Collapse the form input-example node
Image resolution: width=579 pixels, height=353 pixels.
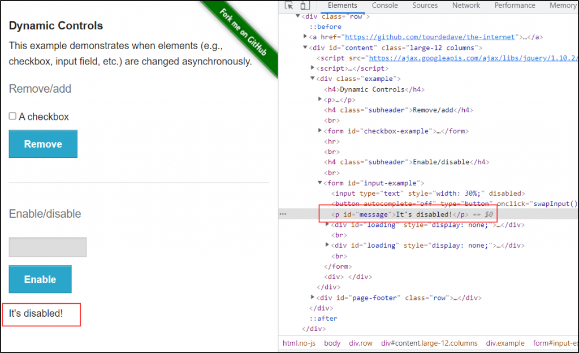click(x=320, y=182)
